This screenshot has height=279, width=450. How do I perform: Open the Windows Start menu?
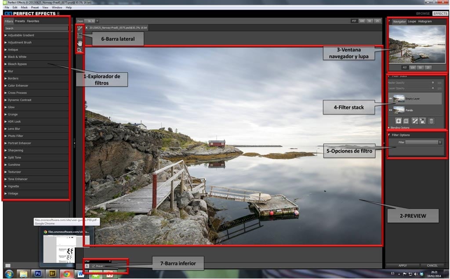[x=9, y=274]
